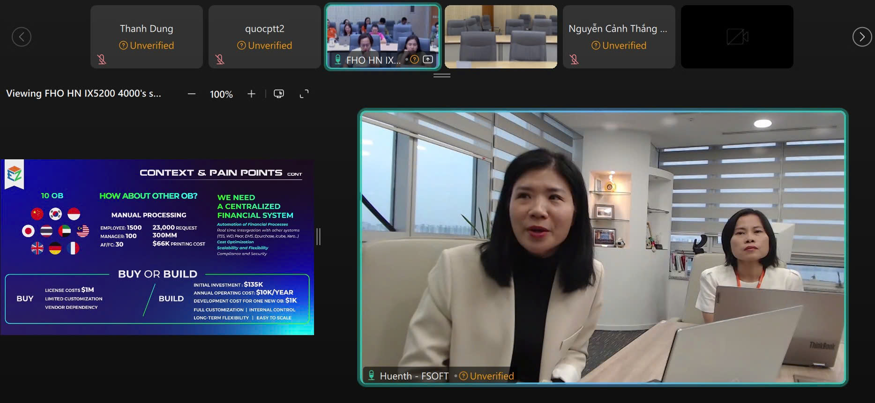This screenshot has height=403, width=875.
Task: Select the empty conference room video thumbnail
Action: [x=501, y=37]
